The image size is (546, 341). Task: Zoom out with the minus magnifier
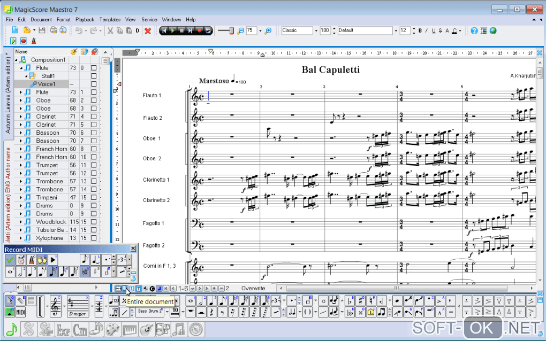click(x=240, y=31)
